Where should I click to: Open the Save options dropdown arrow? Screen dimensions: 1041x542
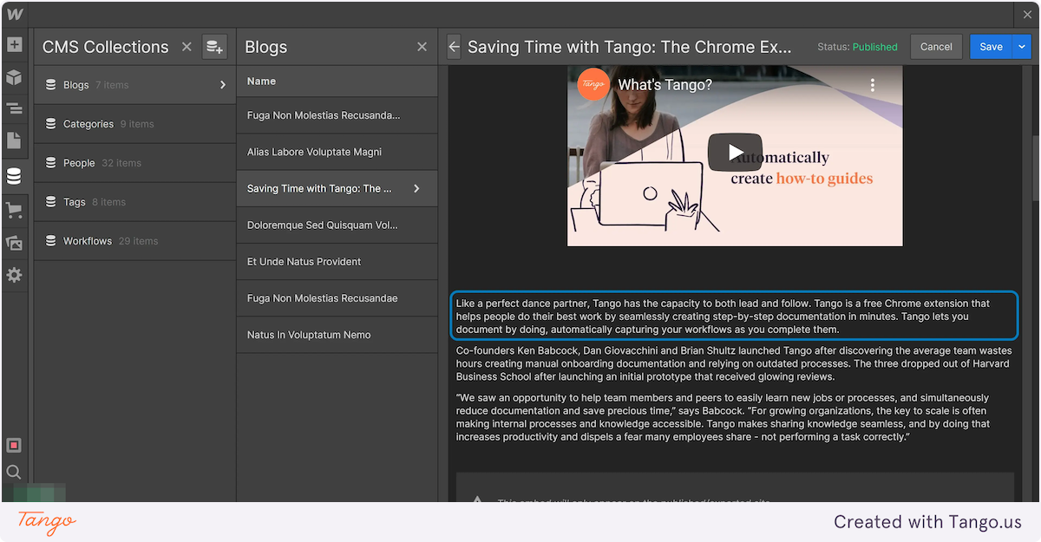coord(1022,47)
